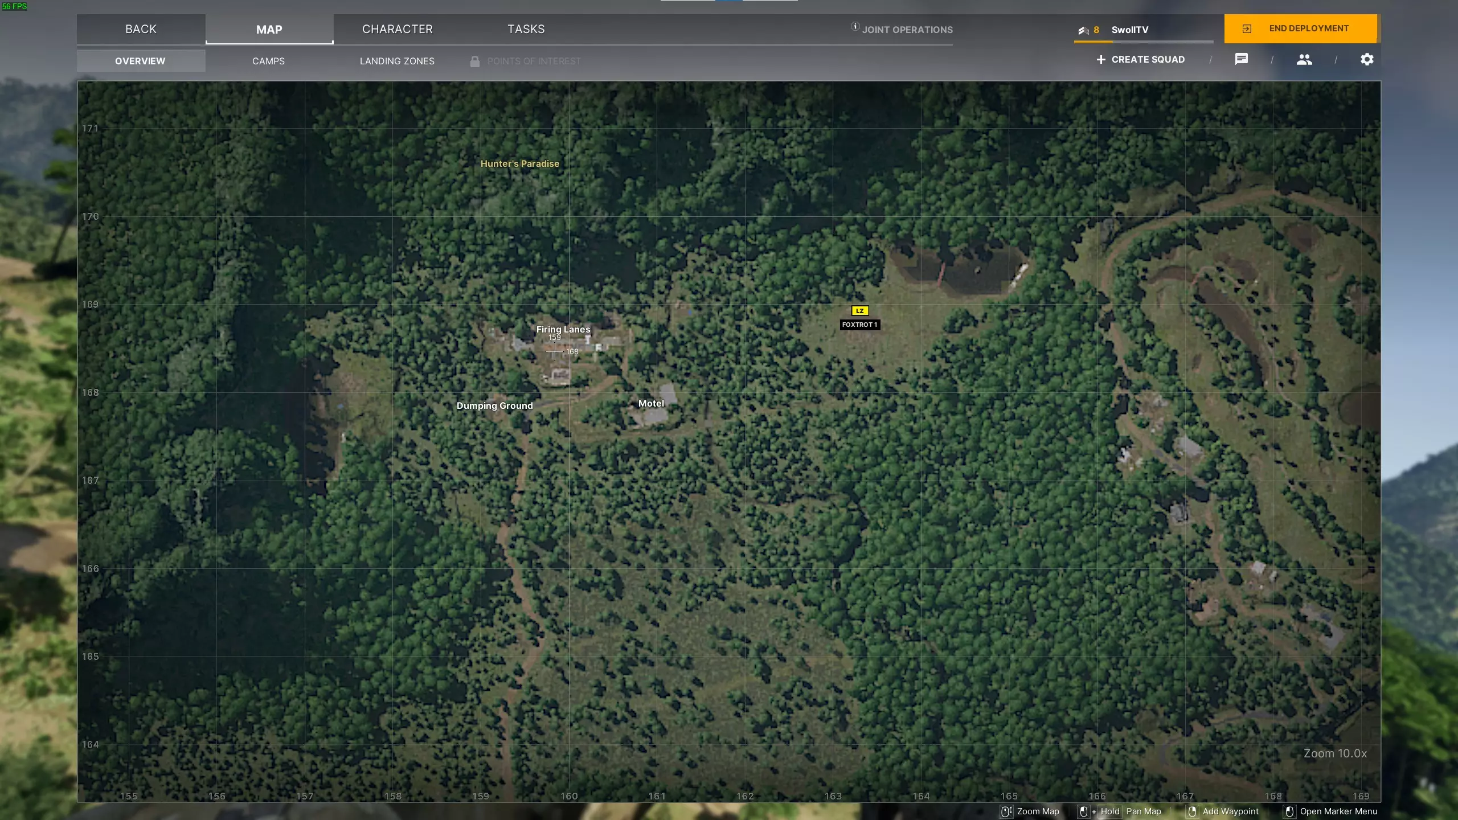
Task: Click the plus icon beside Create Squad
Action: pos(1101,59)
